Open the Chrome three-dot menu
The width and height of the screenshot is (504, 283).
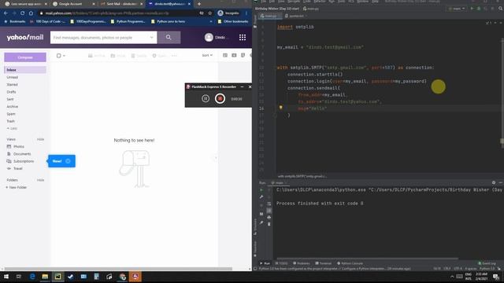pos(246,13)
